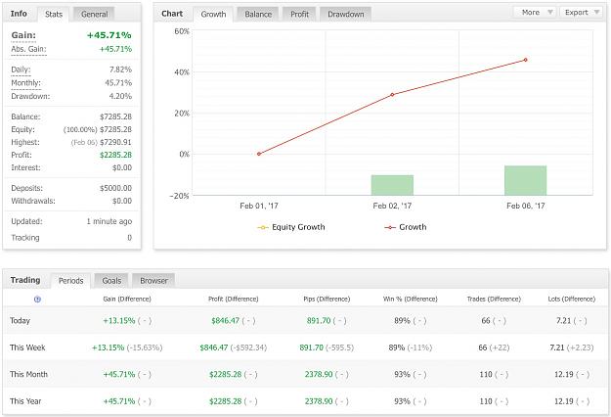The height and width of the screenshot is (417, 611).
Task: Select the Trading panel tab
Action: tap(25, 280)
